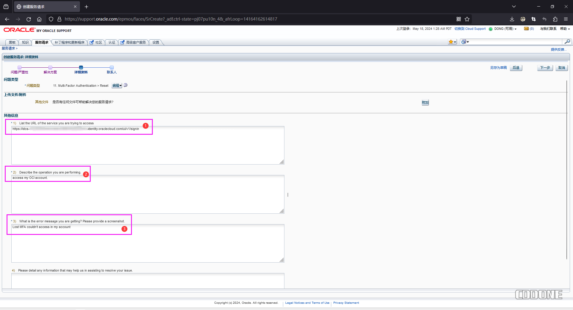Click the site padlock security icon
573x310 pixels.
[59, 19]
